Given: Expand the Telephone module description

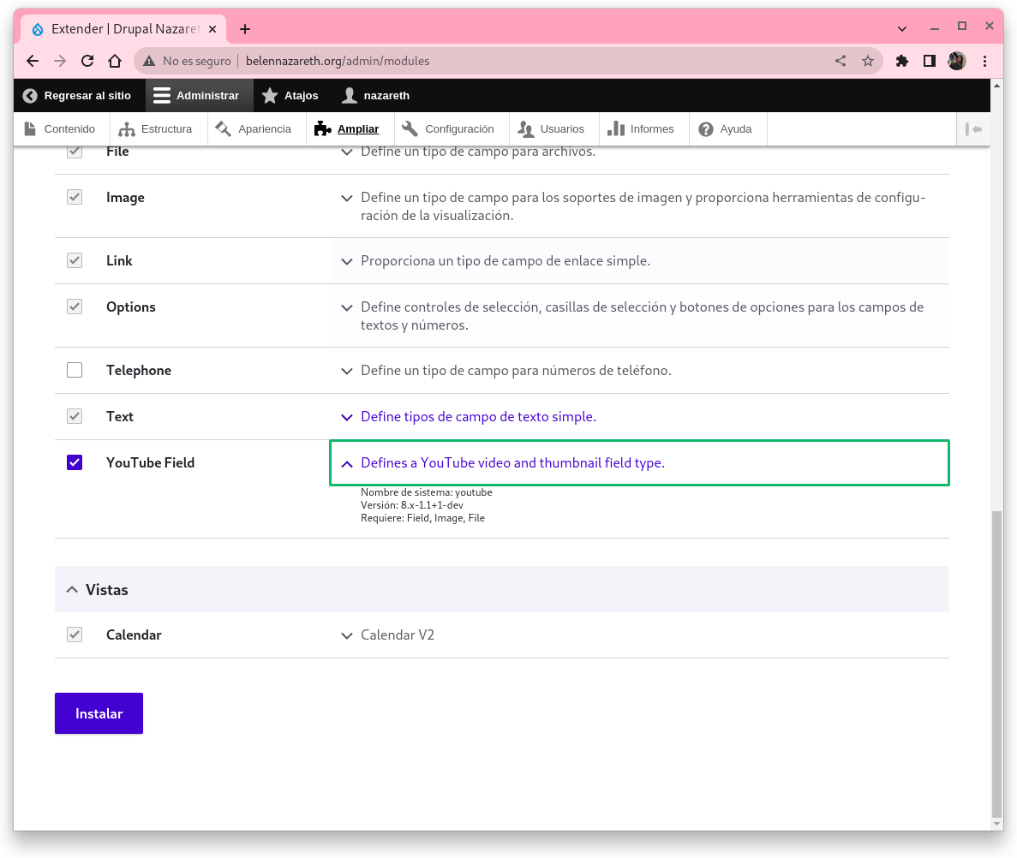Looking at the screenshot, I should tap(346, 371).
